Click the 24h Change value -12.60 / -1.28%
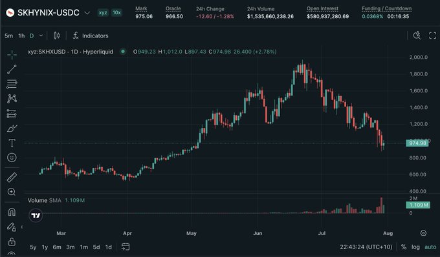440x257 pixels. point(215,17)
